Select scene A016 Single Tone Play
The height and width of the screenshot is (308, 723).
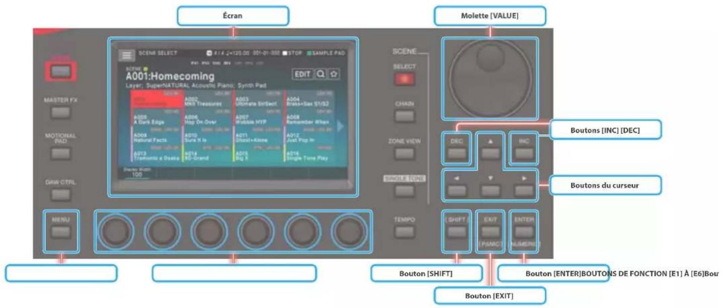(x=310, y=153)
